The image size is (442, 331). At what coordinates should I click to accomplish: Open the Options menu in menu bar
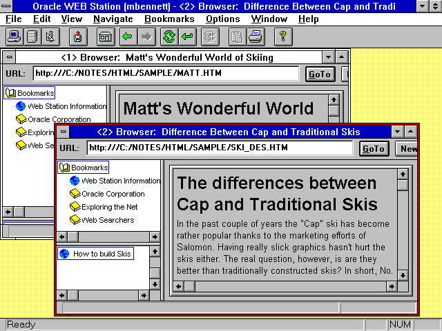(222, 19)
